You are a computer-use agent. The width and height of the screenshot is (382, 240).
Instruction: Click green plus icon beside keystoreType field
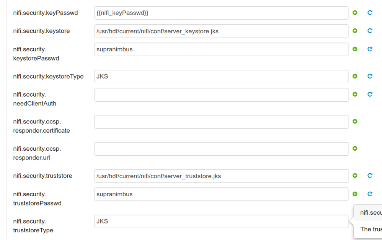(355, 76)
